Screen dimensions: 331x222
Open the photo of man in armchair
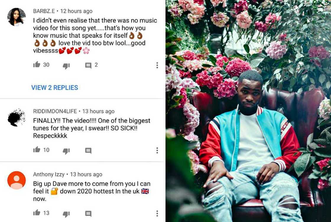(248, 111)
